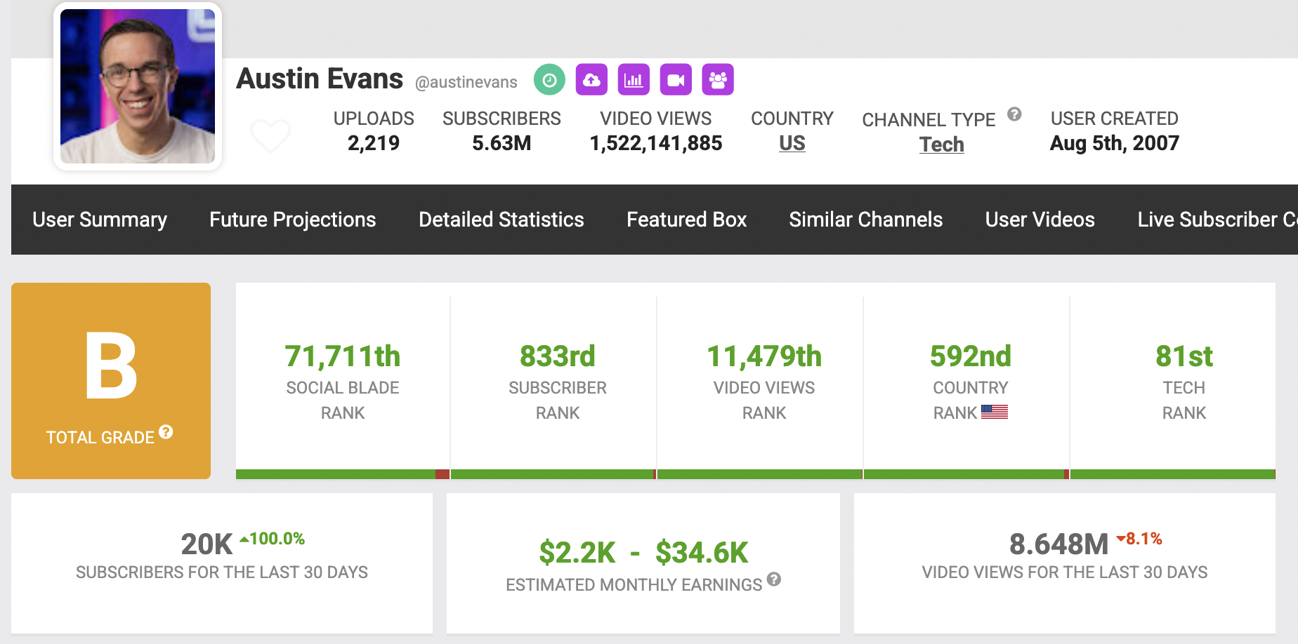Click the 2,219 uploads count
The width and height of the screenshot is (1298, 644).
tap(374, 143)
